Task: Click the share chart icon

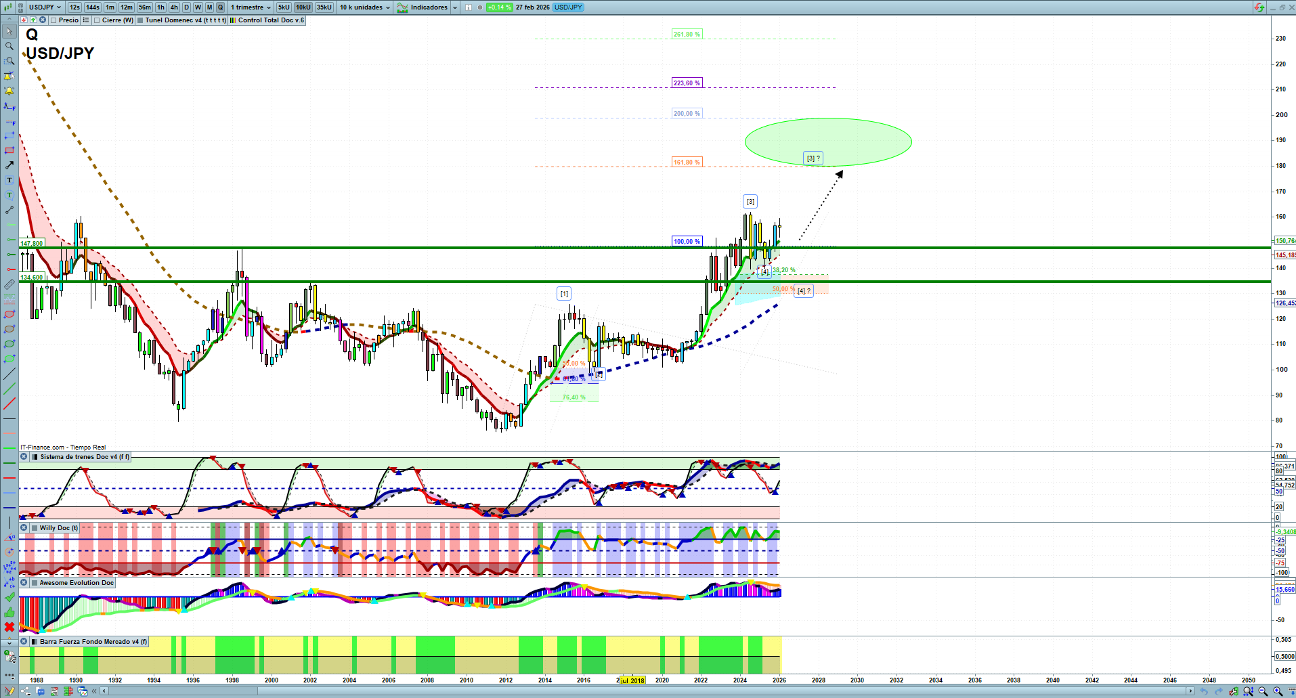Action: [26, 691]
